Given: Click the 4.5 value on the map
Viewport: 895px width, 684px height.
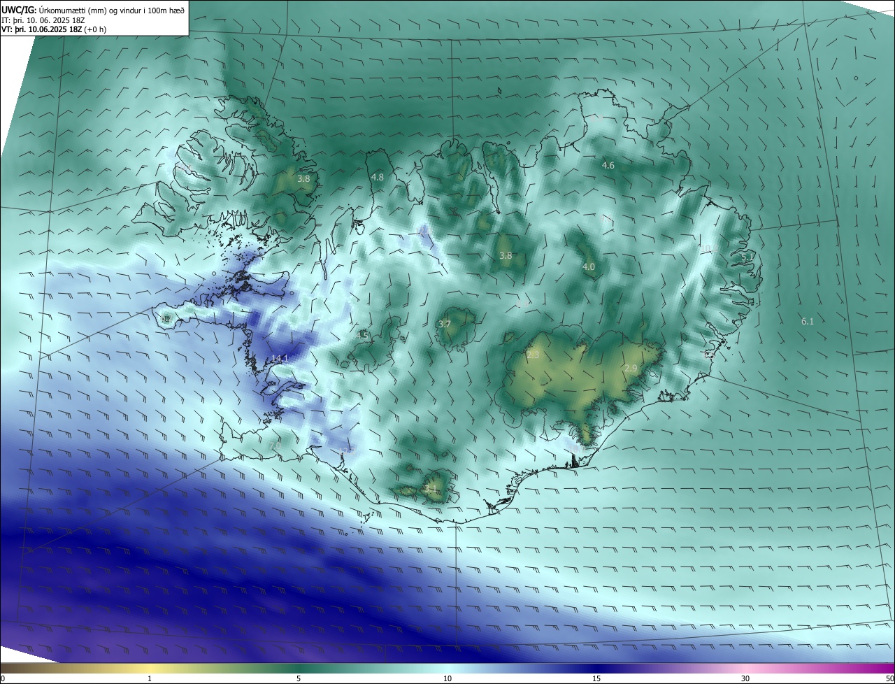Looking at the screenshot, I should click(x=362, y=336).
